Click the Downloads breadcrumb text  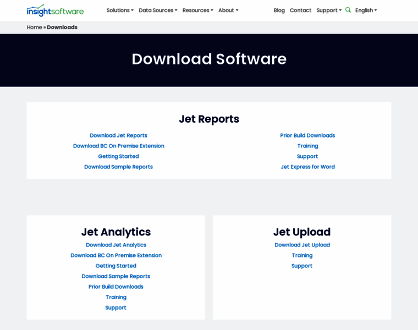62,27
